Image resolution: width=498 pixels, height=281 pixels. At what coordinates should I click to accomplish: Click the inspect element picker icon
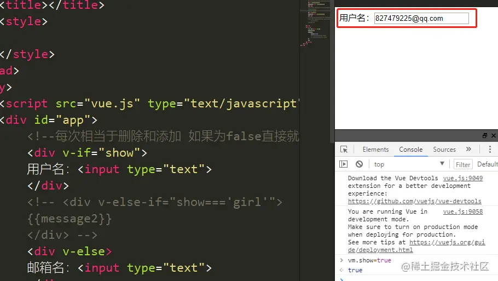pyautogui.click(x=344, y=150)
